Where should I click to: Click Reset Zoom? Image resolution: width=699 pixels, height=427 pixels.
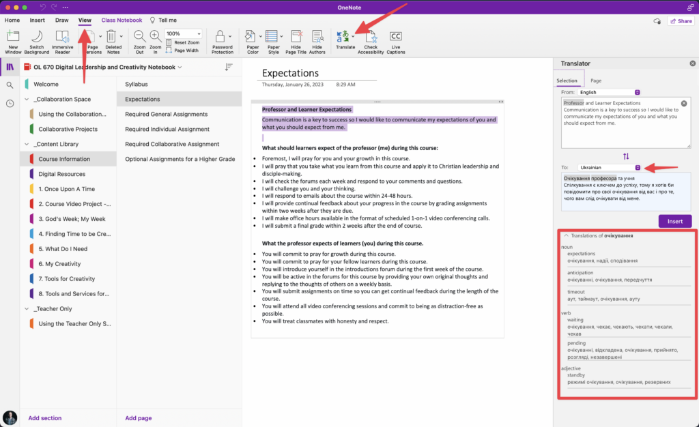coord(183,42)
